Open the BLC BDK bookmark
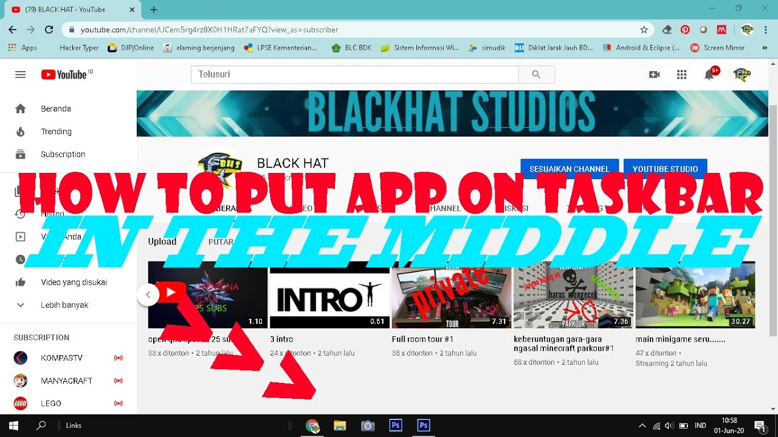Viewport: 778px width, 437px height. tap(351, 47)
